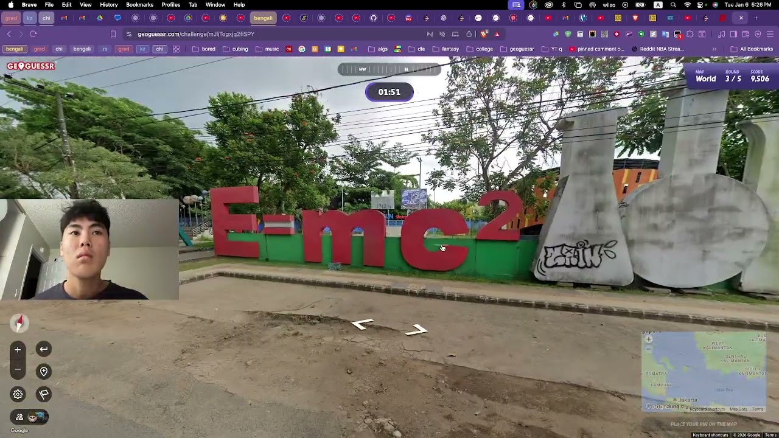This screenshot has height=438, width=779.
Task: Open the players avatar panel
Action: 29,417
